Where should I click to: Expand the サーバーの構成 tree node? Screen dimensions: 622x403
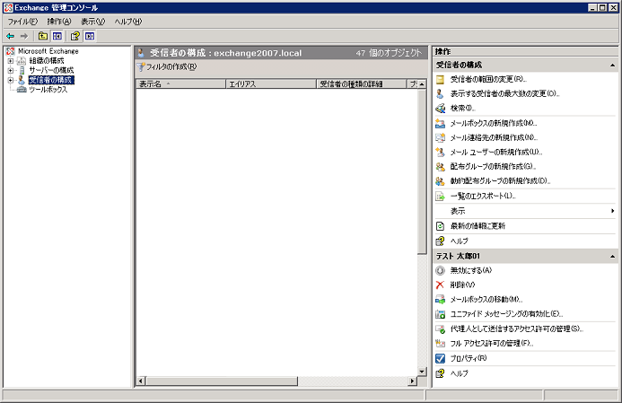coord(11,70)
